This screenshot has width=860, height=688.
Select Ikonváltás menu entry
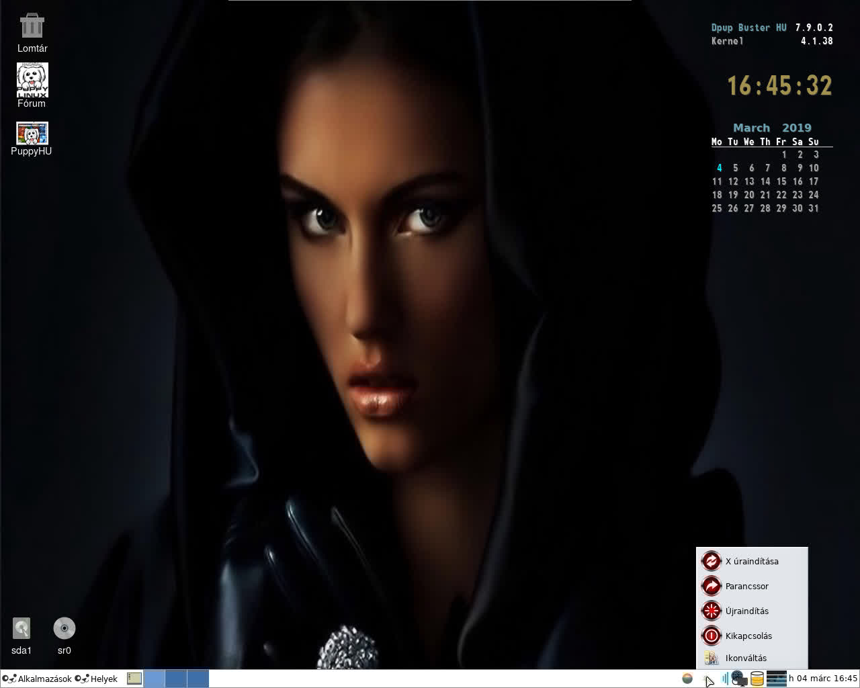[x=752, y=658]
